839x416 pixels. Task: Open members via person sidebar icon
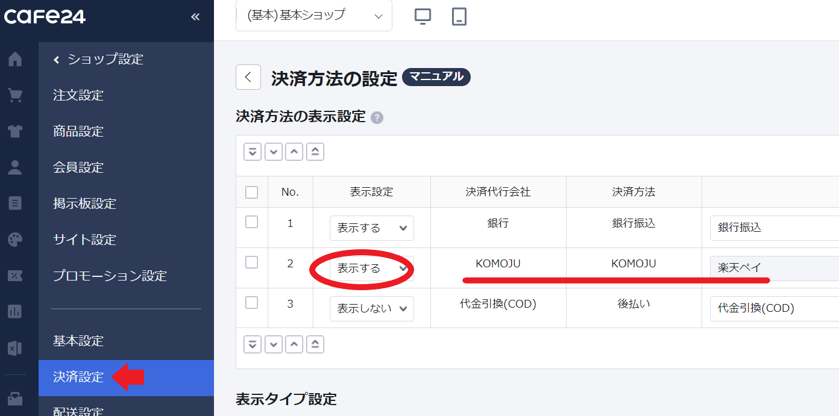[14, 167]
